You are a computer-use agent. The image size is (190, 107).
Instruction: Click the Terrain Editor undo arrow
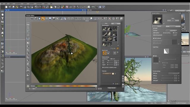pos(69,18)
